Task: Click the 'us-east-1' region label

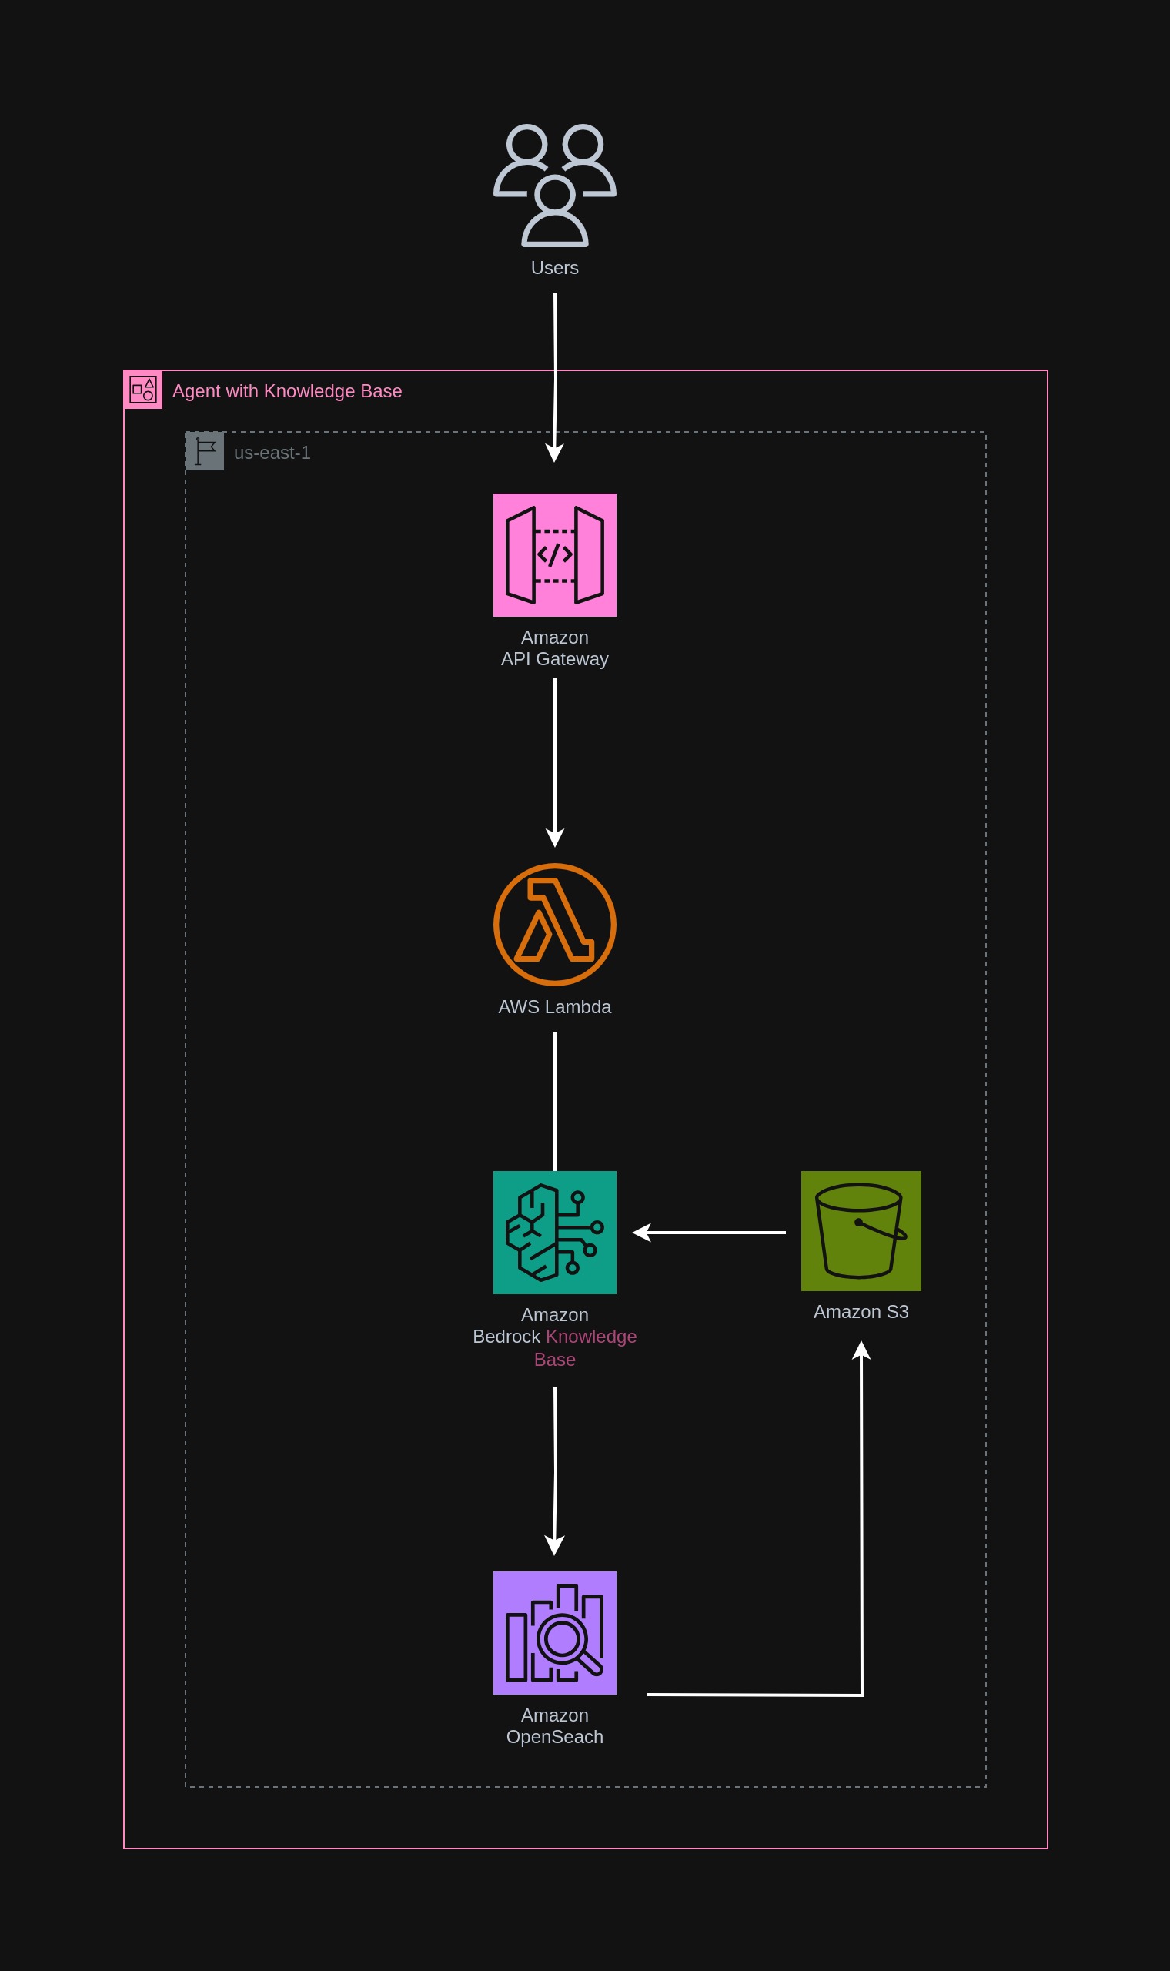Action: (272, 453)
